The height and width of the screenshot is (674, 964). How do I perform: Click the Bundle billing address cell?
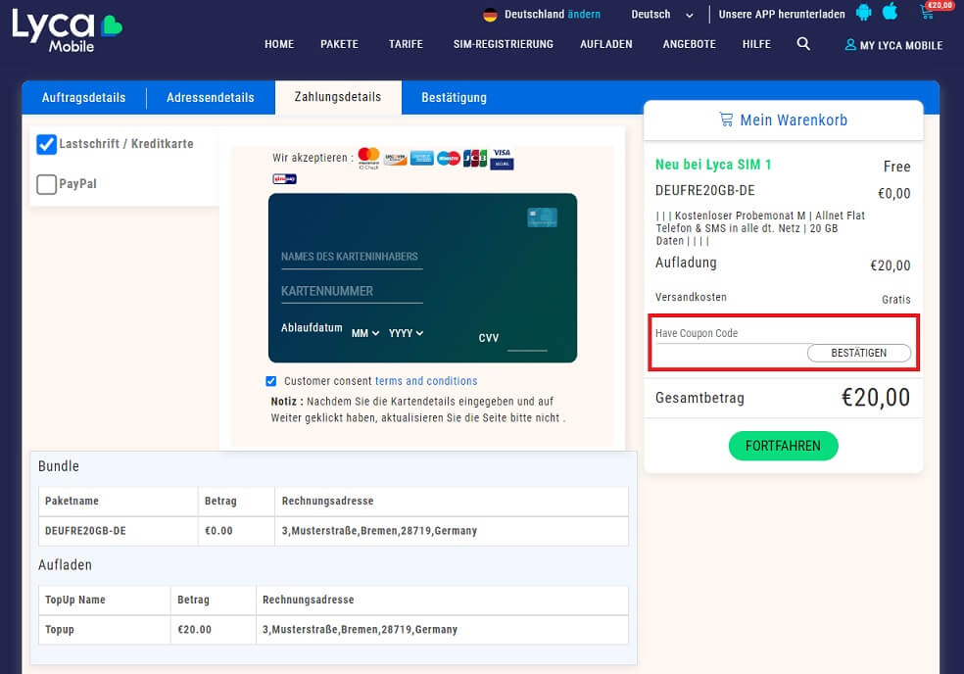tap(452, 531)
